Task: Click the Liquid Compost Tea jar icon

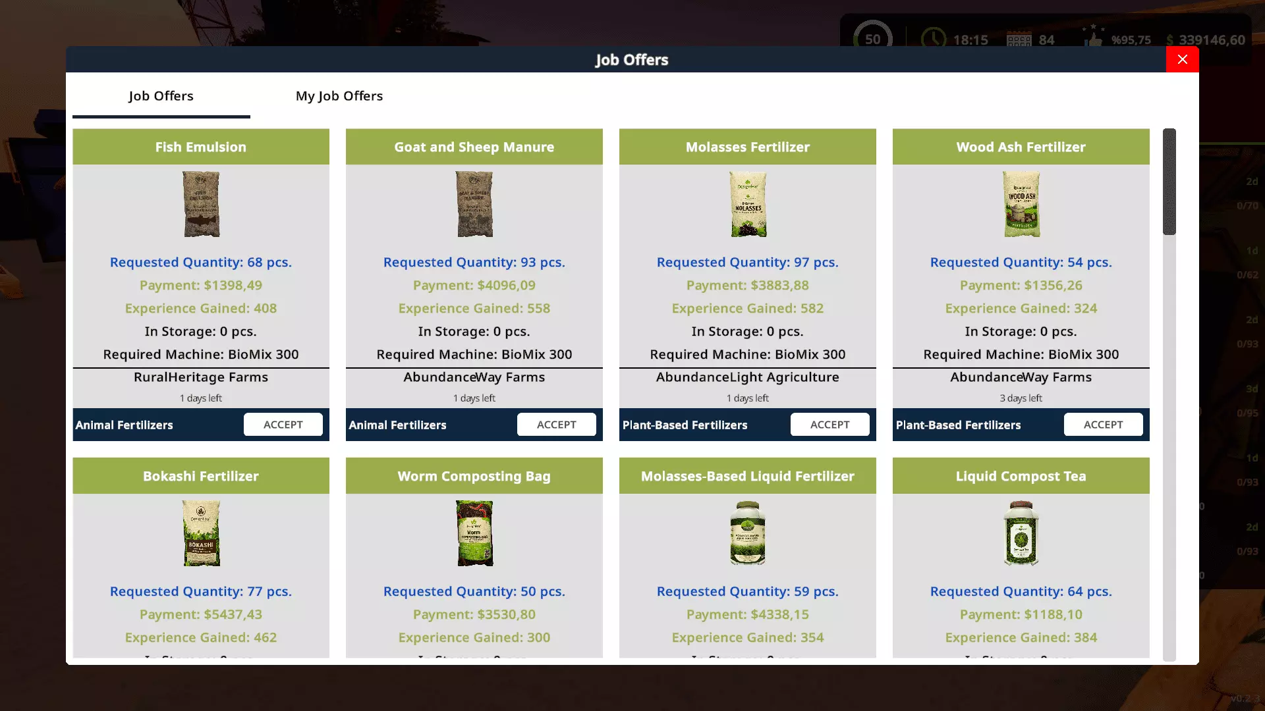Action: coord(1021,533)
